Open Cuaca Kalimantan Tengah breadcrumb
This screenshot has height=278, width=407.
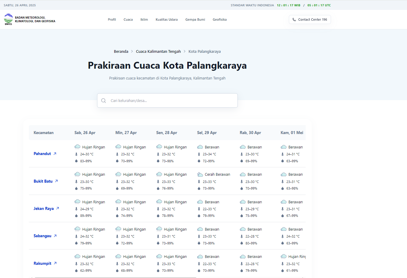coord(158,52)
